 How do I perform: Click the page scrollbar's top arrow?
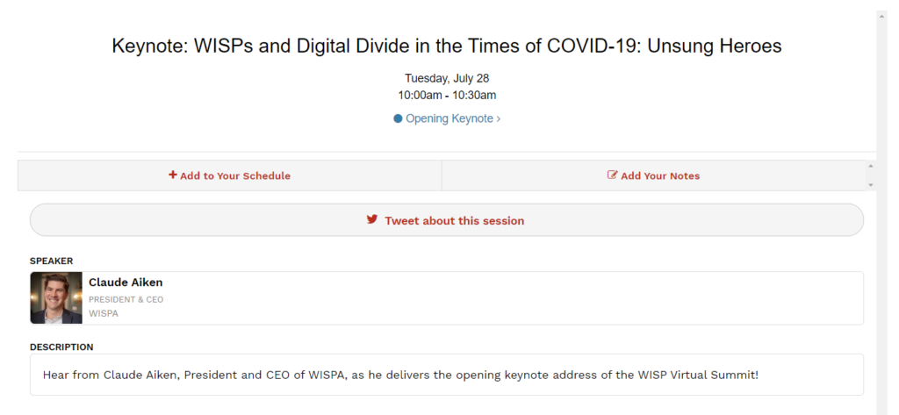pos(882,15)
